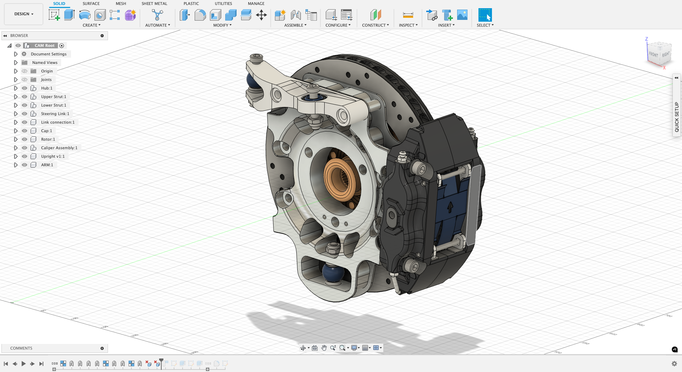Viewport: 682px width, 372px height.
Task: Toggle visibility of Rotor:1
Action: [x=25, y=139]
